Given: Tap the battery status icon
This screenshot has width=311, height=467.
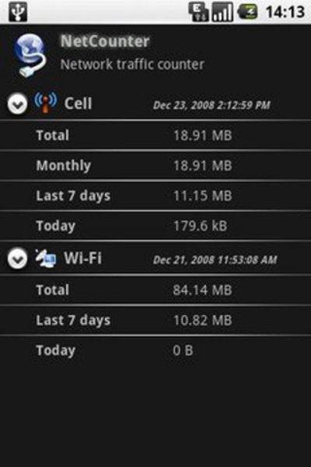Looking at the screenshot, I should 247,12.
